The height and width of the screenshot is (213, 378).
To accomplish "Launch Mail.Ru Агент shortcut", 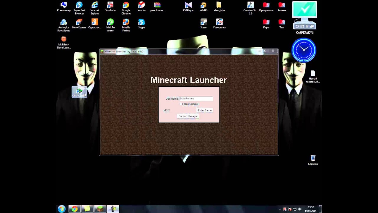I will (110, 25).
